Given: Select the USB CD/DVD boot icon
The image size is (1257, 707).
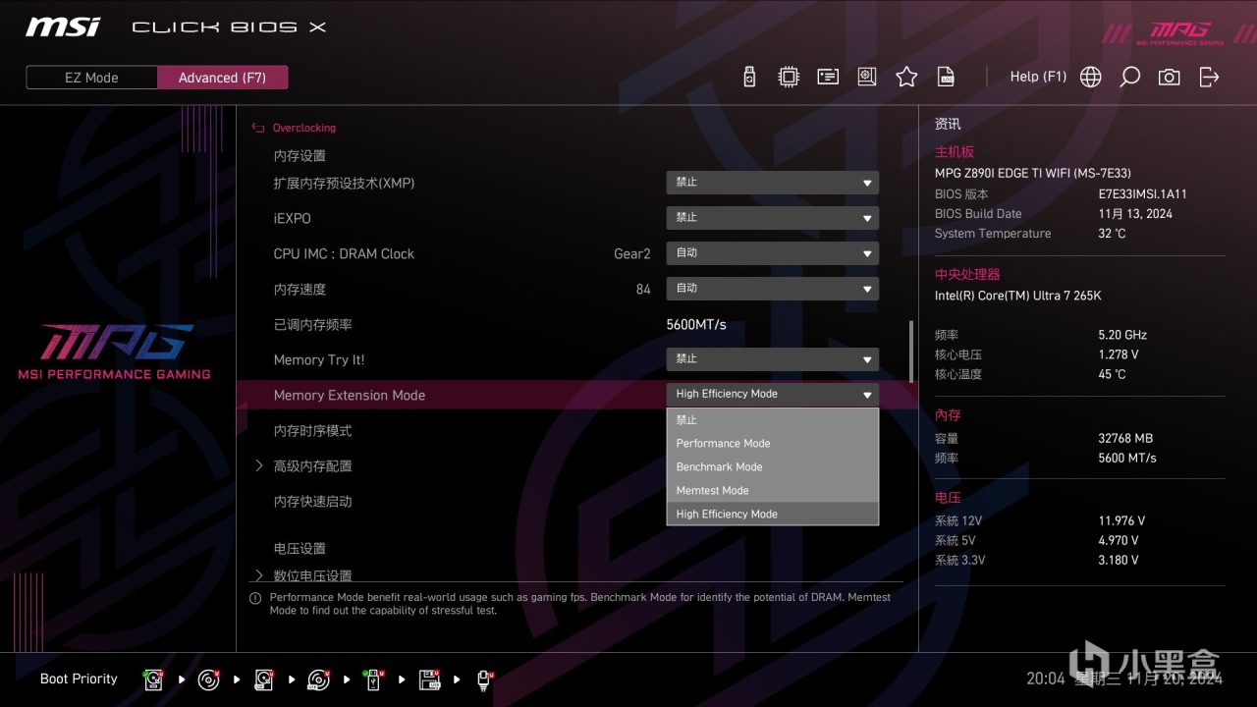Looking at the screenshot, I should coord(318,680).
